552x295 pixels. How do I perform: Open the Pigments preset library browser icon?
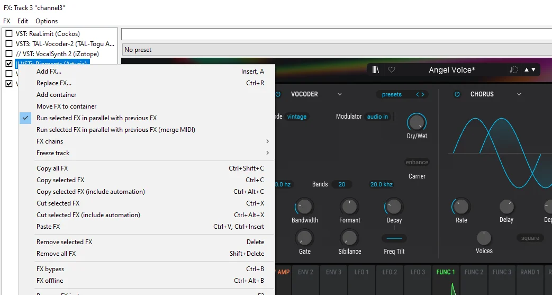376,70
